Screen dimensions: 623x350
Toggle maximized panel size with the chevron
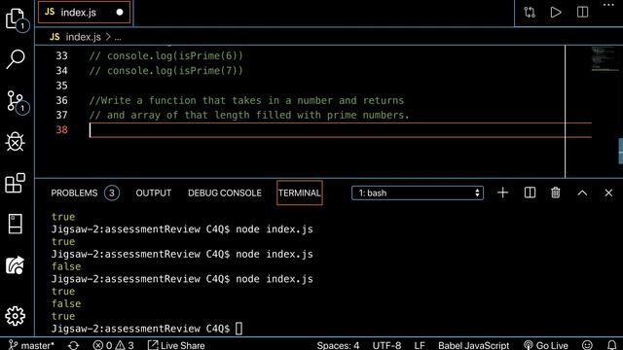pyautogui.click(x=582, y=192)
